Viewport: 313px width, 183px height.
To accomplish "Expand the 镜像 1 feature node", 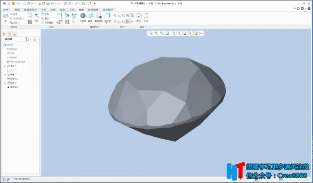I will point(5,74).
